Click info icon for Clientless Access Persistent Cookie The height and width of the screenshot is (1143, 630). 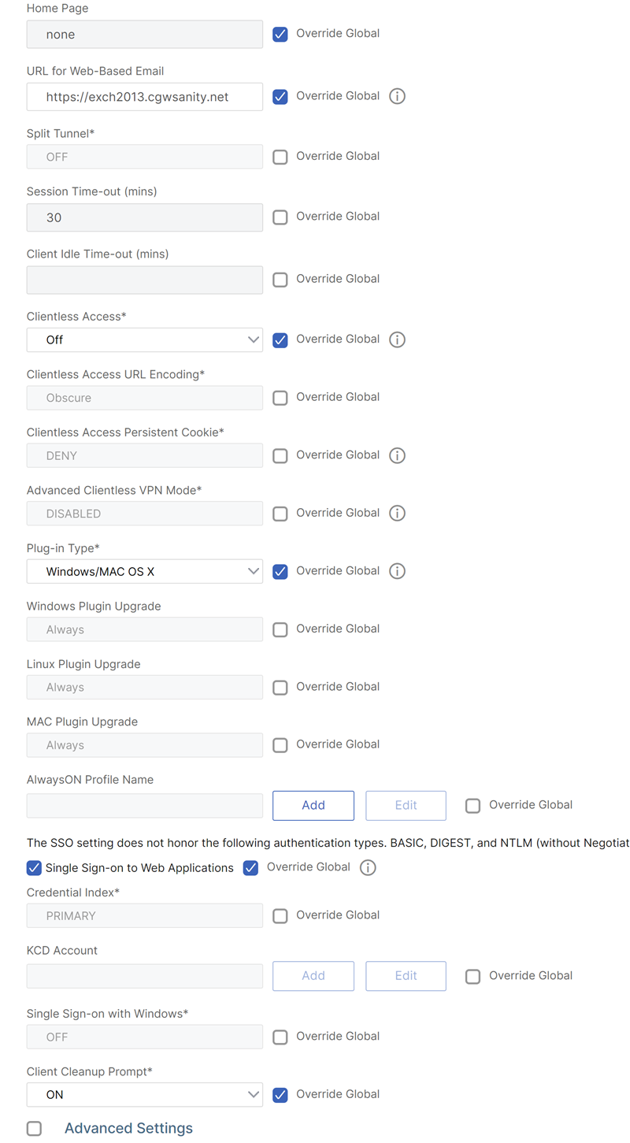point(398,455)
